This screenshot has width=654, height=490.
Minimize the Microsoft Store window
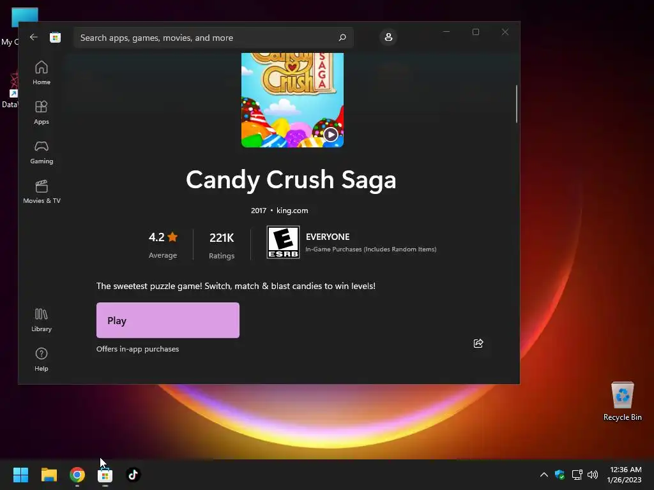446,32
